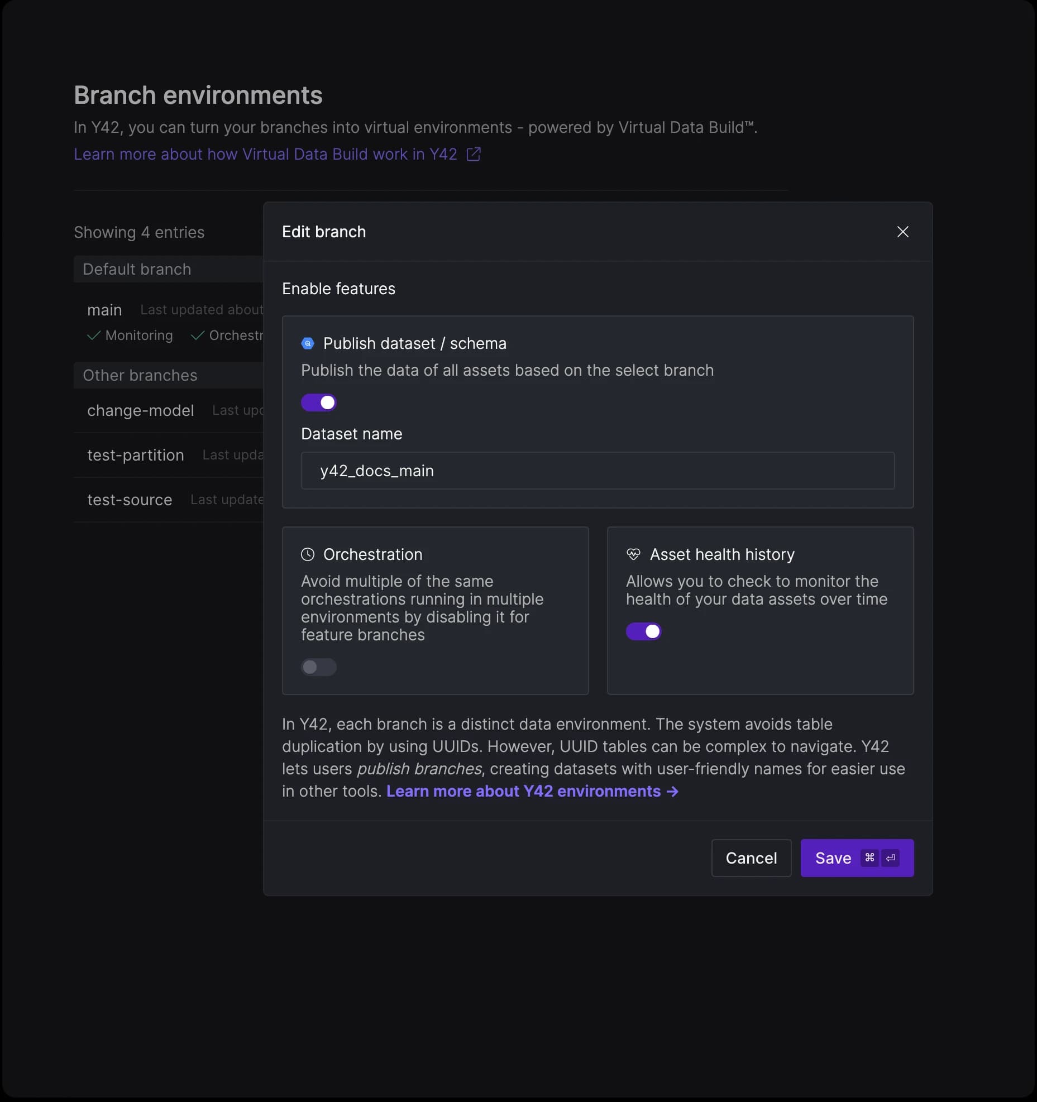Viewport: 1037px width, 1102px height.
Task: Open Learn more about Y42 environments link
Action: click(x=532, y=791)
